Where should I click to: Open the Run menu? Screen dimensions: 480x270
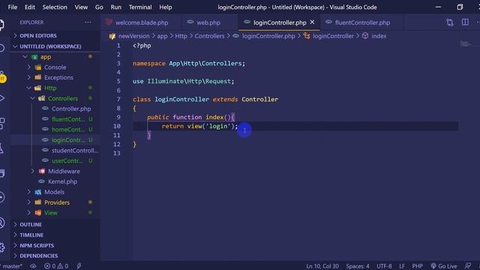click(115, 7)
